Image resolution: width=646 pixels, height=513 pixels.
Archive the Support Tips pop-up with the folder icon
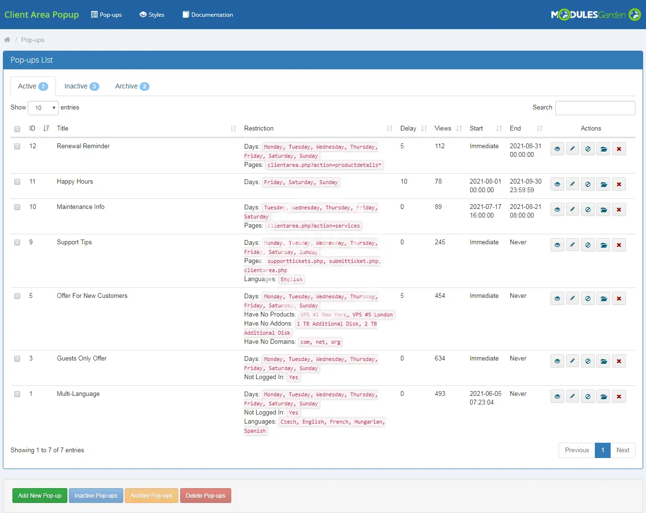603,245
